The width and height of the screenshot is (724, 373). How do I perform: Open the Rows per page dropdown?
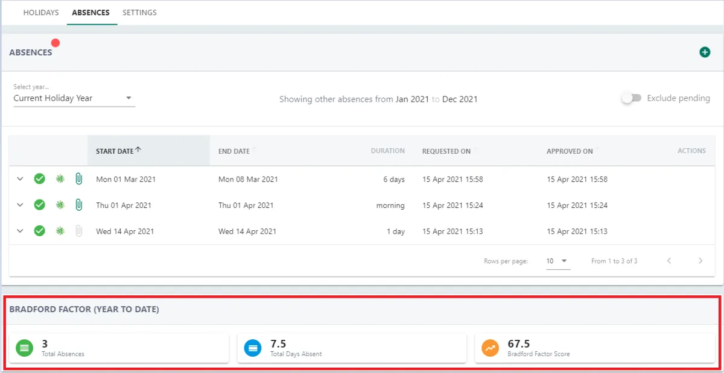[x=558, y=261]
